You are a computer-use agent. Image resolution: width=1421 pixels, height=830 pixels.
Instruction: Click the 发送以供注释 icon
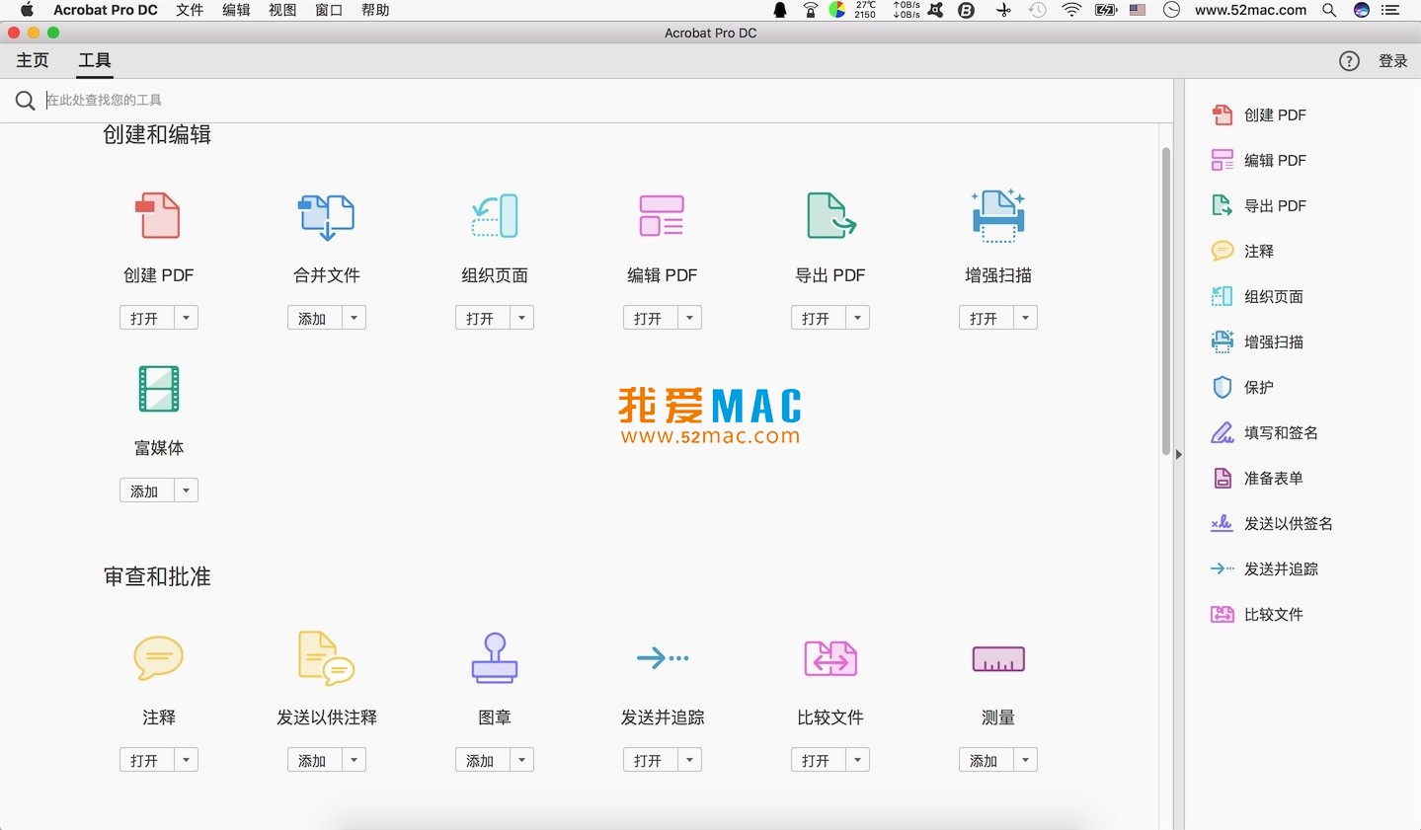pyautogui.click(x=326, y=658)
